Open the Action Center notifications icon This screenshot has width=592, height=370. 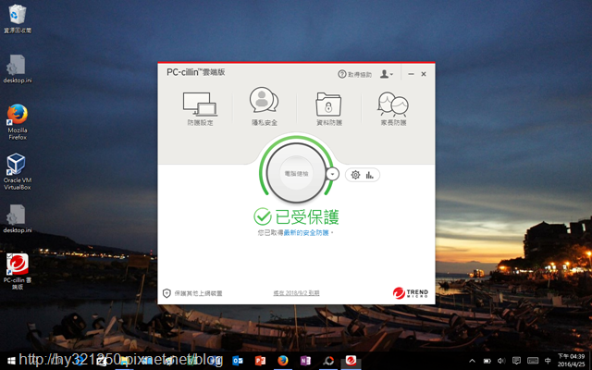pyautogui.click(x=516, y=361)
